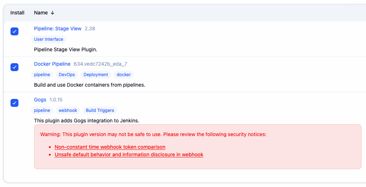
Task: Uncheck the Docker Pipeline install checkbox
Action: point(14,67)
